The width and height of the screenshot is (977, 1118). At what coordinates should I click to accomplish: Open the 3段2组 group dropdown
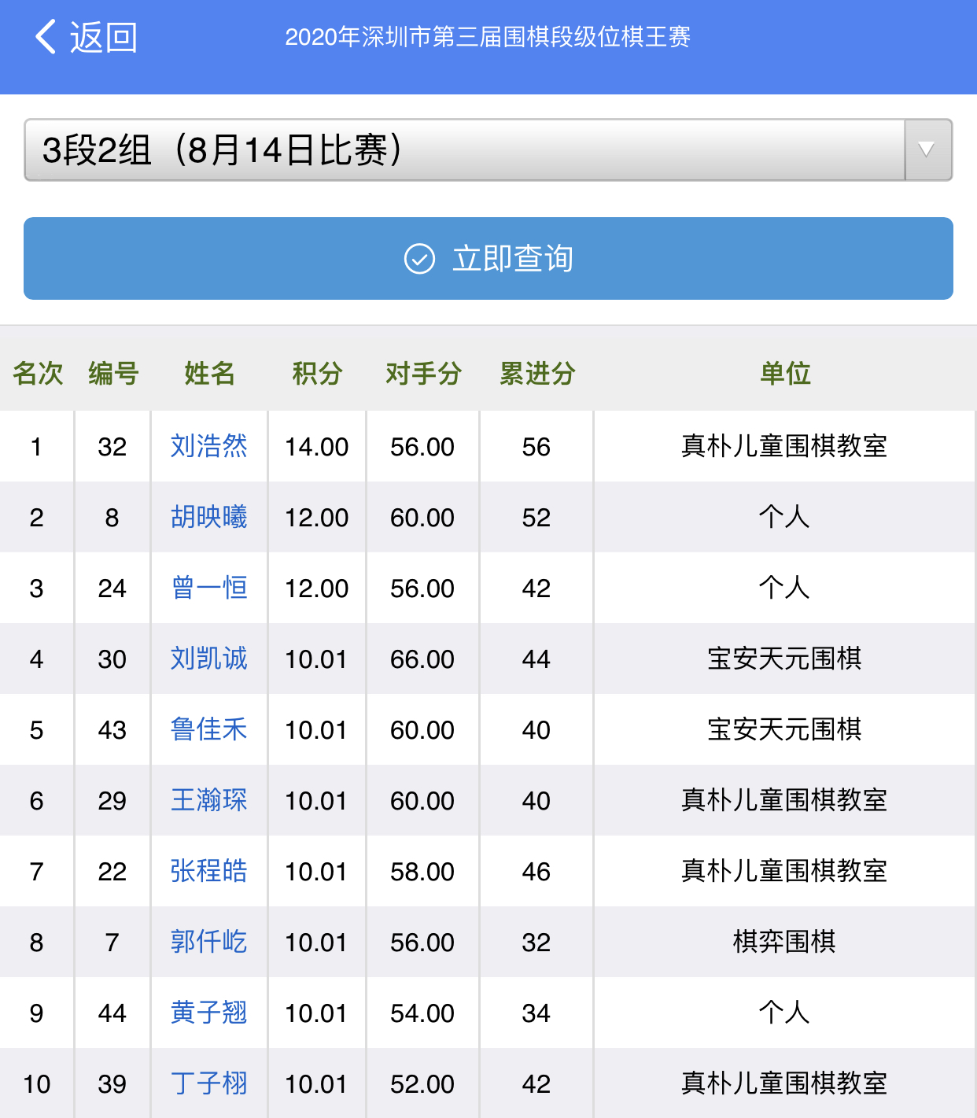(464, 150)
